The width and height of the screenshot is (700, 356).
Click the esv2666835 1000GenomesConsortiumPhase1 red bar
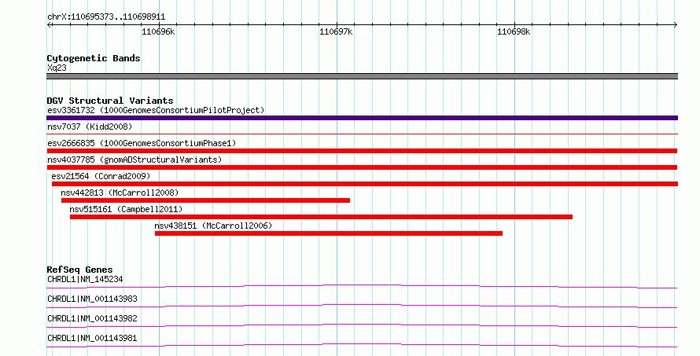point(362,151)
